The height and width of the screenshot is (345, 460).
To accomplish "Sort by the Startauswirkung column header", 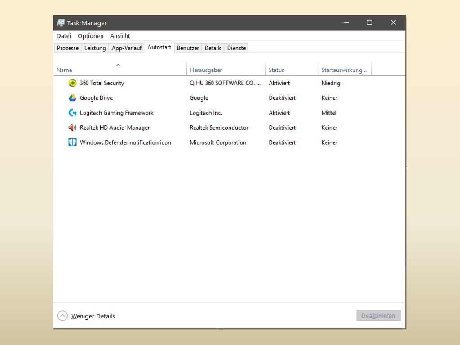I will (x=344, y=70).
